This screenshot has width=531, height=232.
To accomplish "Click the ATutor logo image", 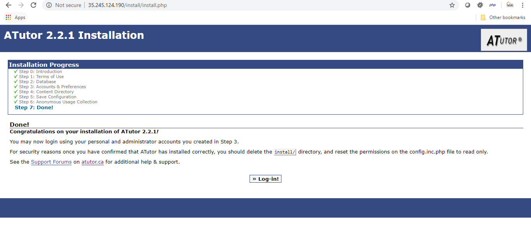I will (504, 40).
